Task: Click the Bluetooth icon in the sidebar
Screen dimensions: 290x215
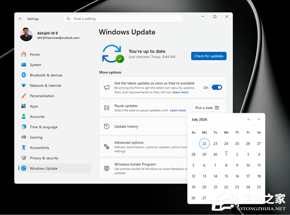Action: [x=24, y=75]
